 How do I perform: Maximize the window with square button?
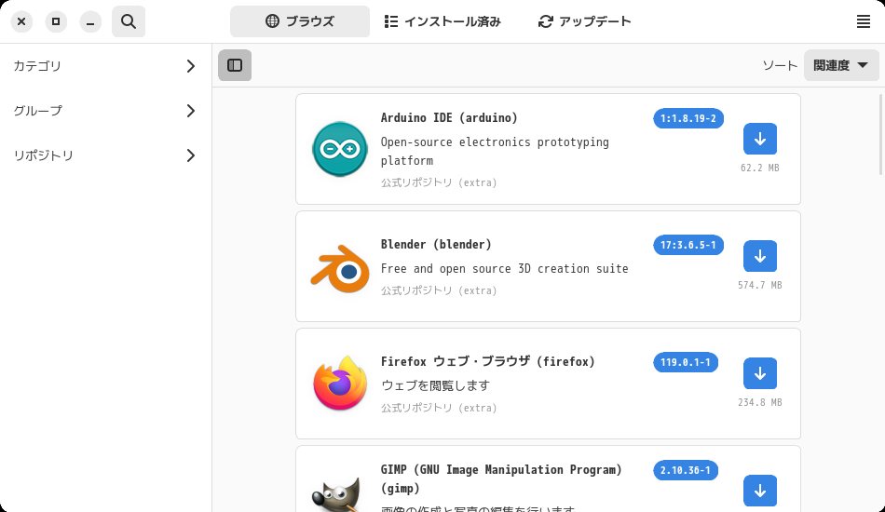56,21
